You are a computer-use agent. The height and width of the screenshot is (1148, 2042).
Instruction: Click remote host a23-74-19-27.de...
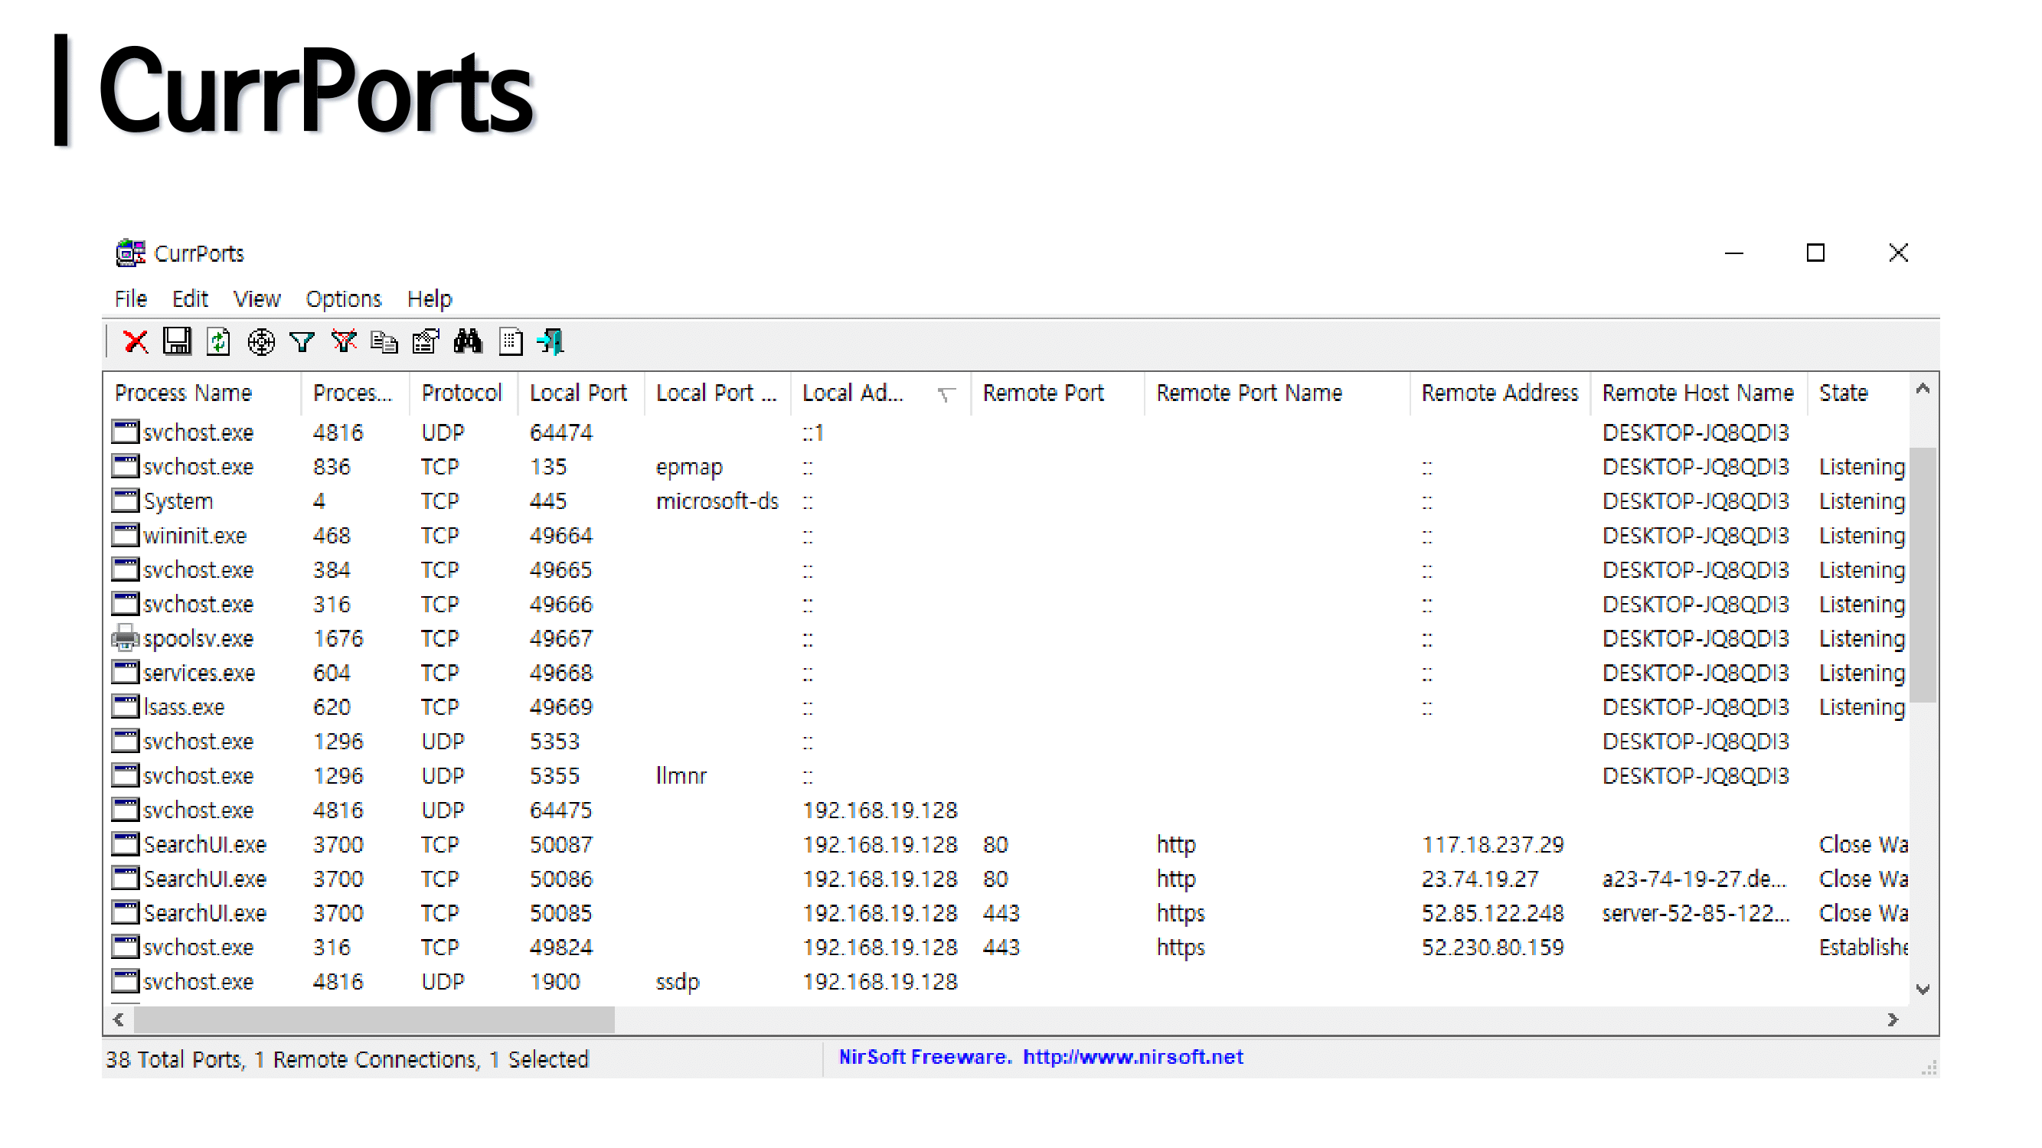click(1695, 879)
